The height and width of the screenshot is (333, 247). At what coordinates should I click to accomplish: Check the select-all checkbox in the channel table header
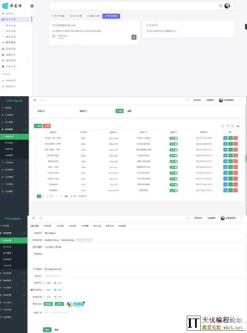(35, 132)
